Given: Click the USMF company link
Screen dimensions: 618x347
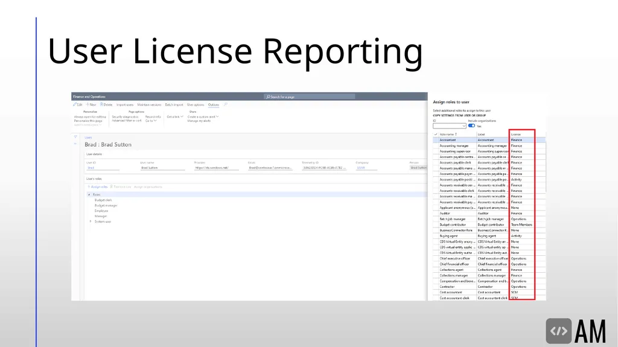Looking at the screenshot, I should (361, 168).
